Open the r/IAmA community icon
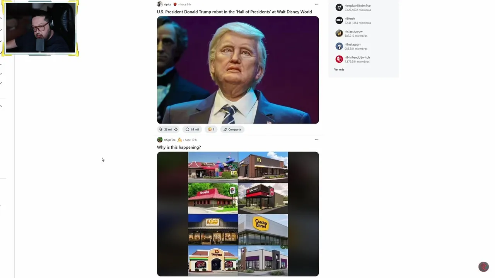 339,20
